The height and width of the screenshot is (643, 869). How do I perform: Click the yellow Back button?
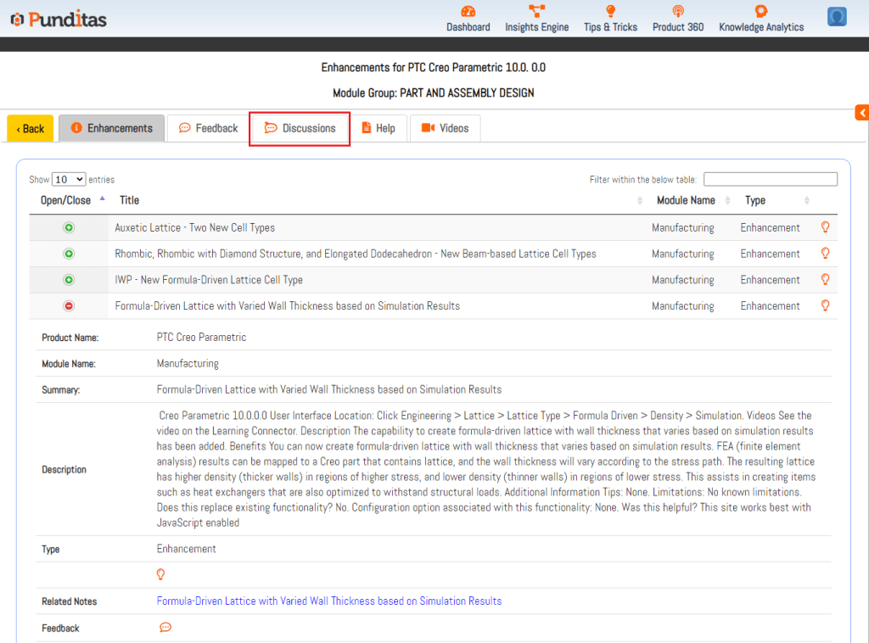tap(31, 128)
